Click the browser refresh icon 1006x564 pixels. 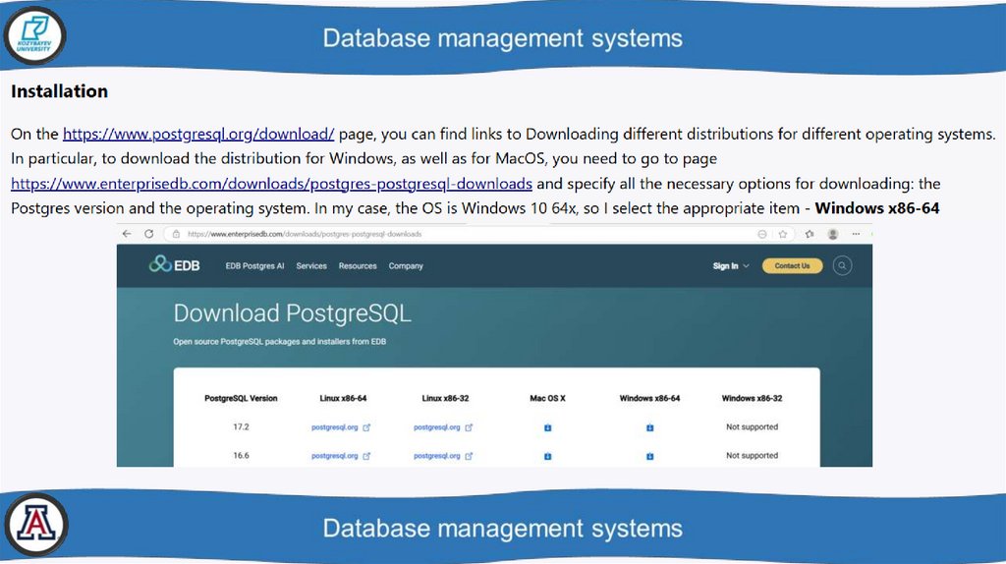pos(148,234)
